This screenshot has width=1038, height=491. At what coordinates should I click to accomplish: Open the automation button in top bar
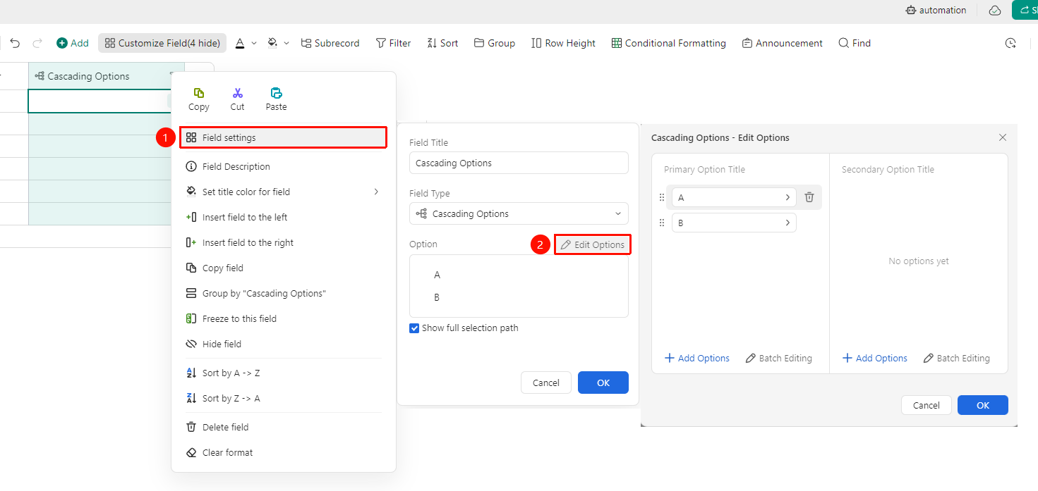click(936, 11)
